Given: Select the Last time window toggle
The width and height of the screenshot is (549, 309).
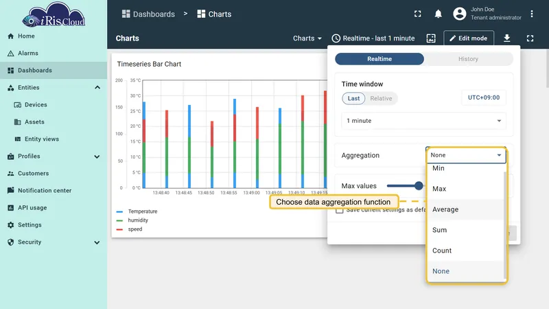Looking at the screenshot, I should coord(353,98).
